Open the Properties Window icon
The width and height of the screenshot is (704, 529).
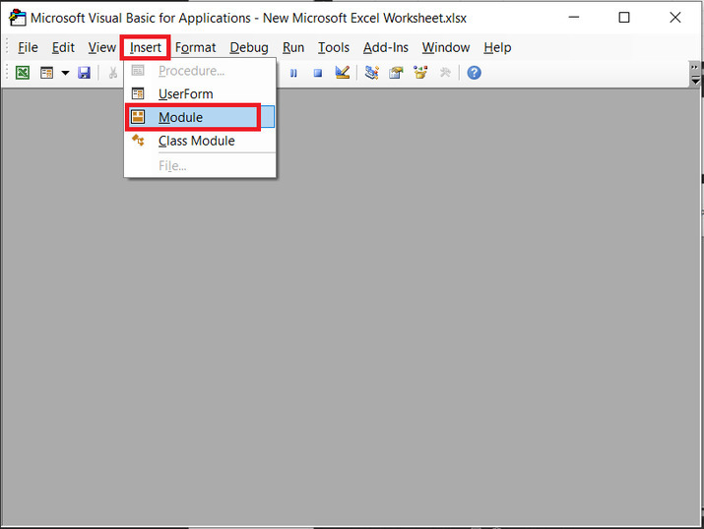click(x=396, y=72)
